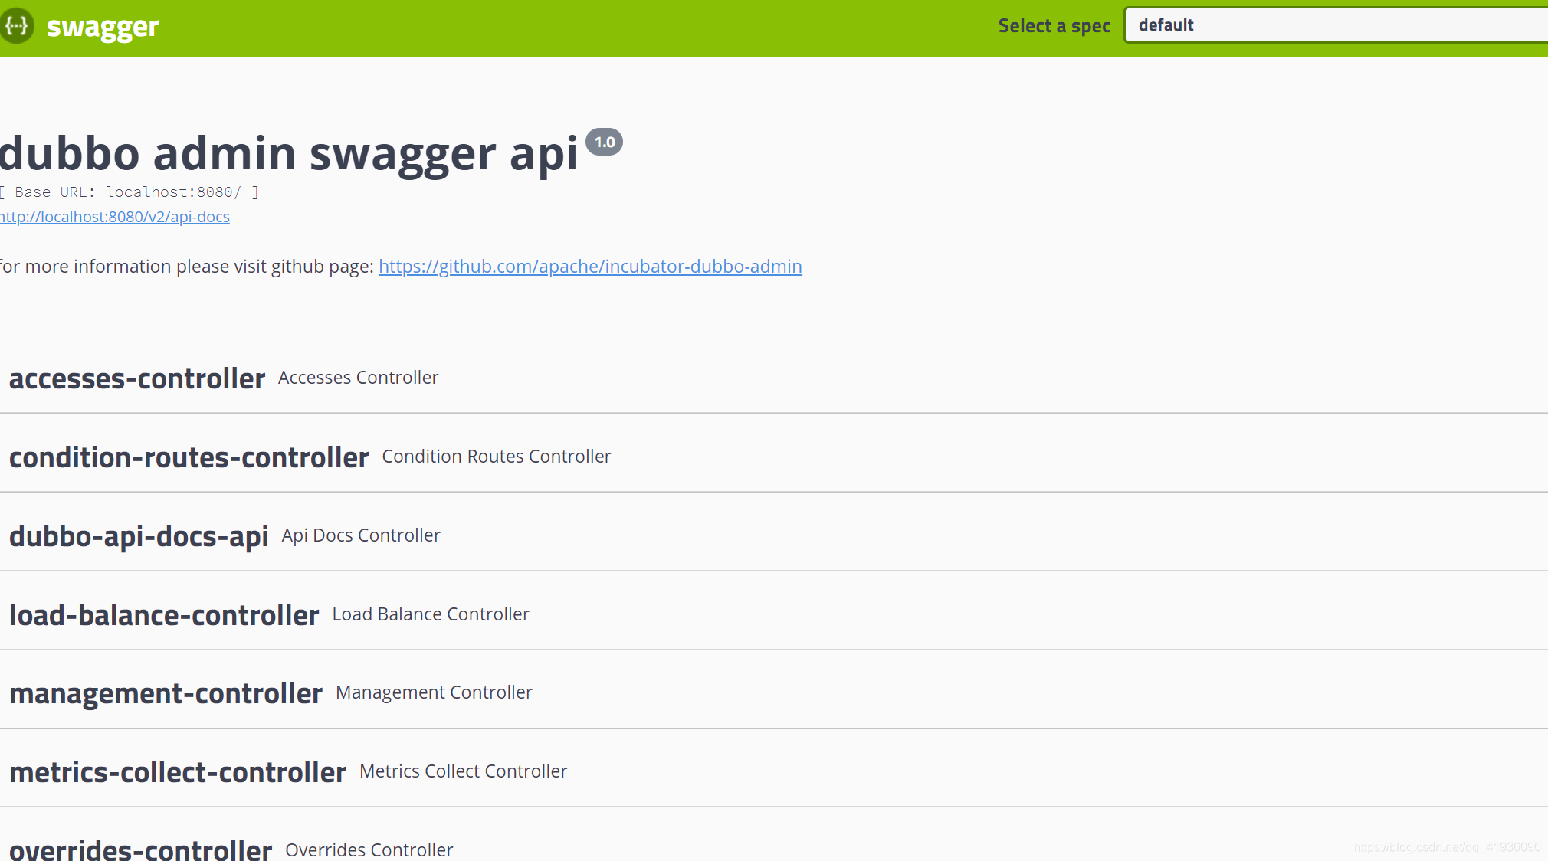Click the Management Controller description
This screenshot has width=1548, height=861.
[434, 692]
